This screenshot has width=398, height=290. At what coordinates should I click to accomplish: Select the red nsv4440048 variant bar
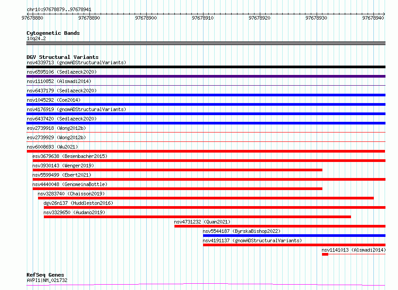coord(178,189)
